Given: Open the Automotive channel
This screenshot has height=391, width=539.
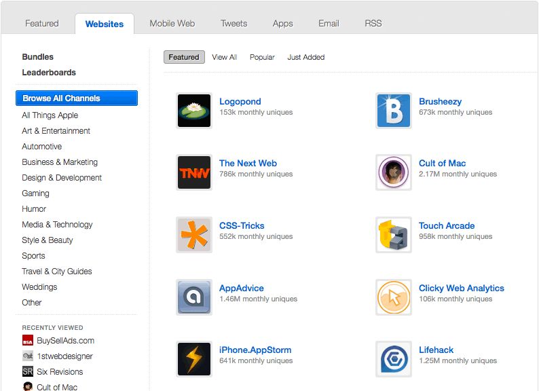Looking at the screenshot, I should coord(42,147).
